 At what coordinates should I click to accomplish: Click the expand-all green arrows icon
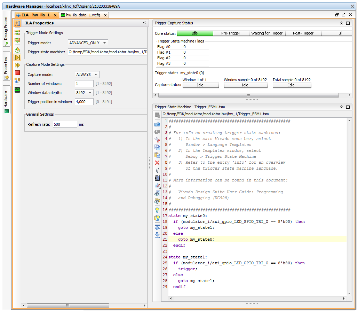pyautogui.click(x=17, y=40)
